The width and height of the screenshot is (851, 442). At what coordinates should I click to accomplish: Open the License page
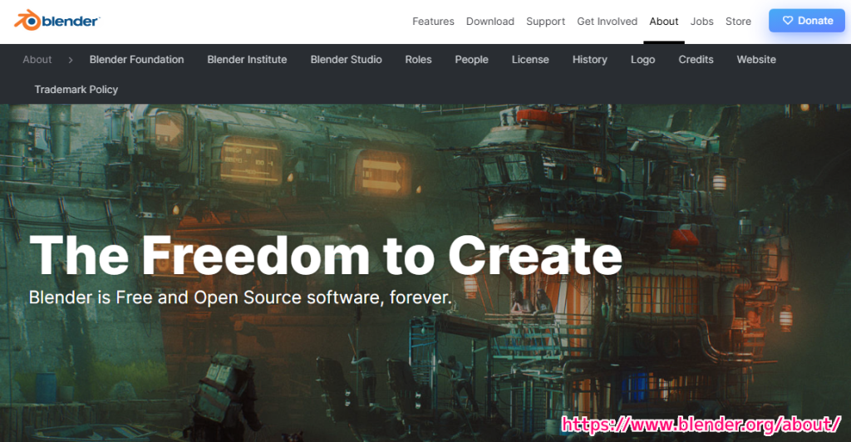530,60
